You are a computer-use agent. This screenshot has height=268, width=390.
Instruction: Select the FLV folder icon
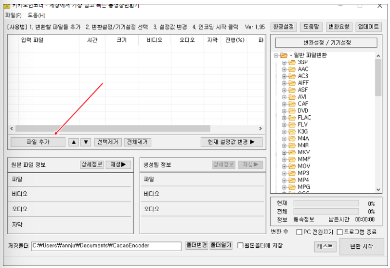pos(292,124)
